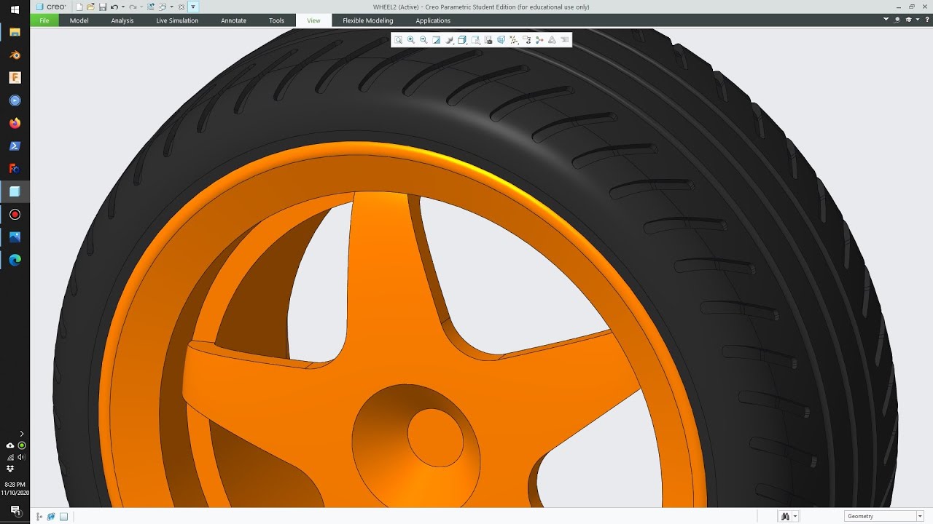Click the Zoom In magnifier icon
933x524 pixels.
pyautogui.click(x=411, y=40)
